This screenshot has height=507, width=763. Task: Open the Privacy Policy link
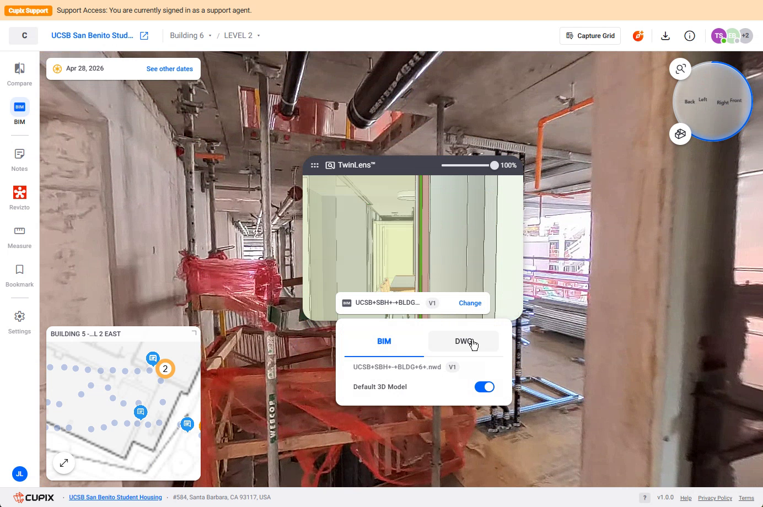click(715, 498)
